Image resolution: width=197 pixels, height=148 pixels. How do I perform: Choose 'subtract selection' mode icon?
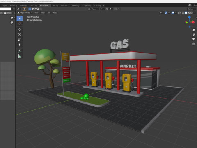35,9
